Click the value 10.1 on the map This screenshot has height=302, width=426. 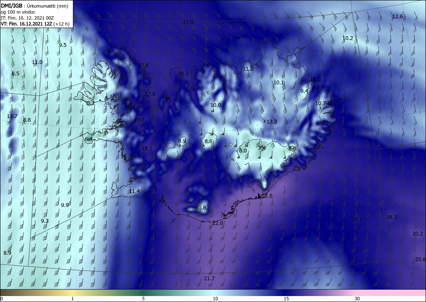279,83
